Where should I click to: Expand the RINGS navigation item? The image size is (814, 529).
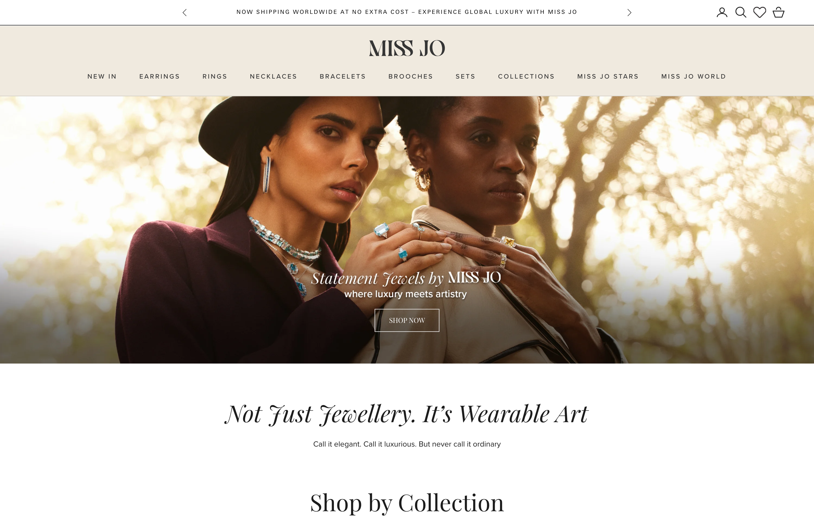click(x=215, y=77)
